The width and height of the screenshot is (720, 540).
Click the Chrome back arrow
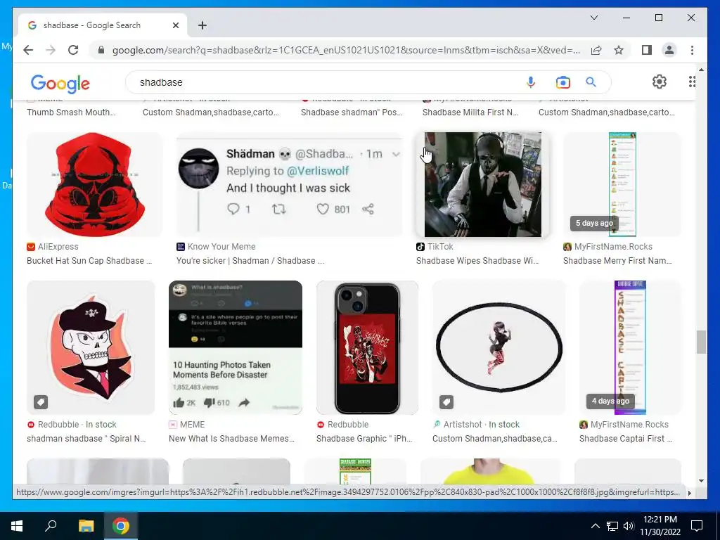tap(28, 50)
